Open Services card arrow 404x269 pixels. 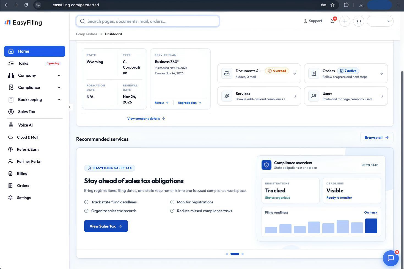[x=295, y=96]
